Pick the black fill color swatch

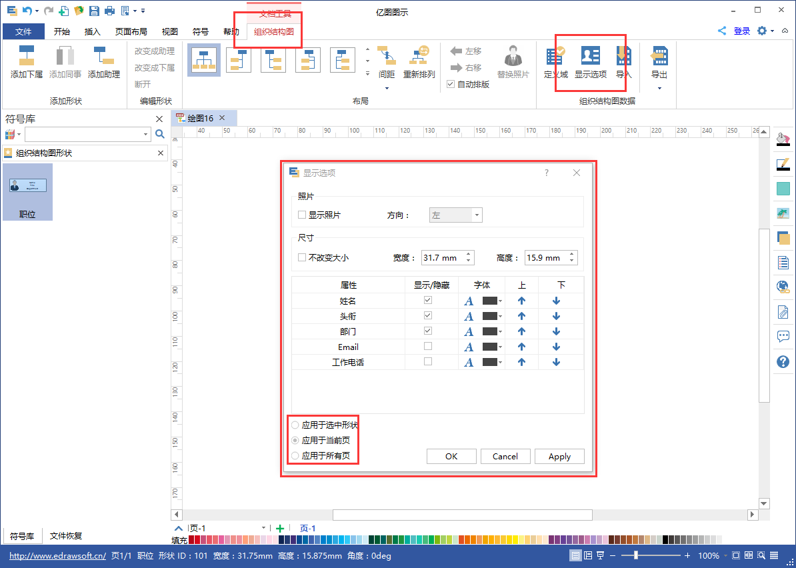[665, 539]
